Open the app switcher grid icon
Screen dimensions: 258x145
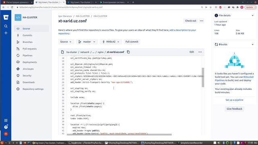pyautogui.click(x=6, y=120)
